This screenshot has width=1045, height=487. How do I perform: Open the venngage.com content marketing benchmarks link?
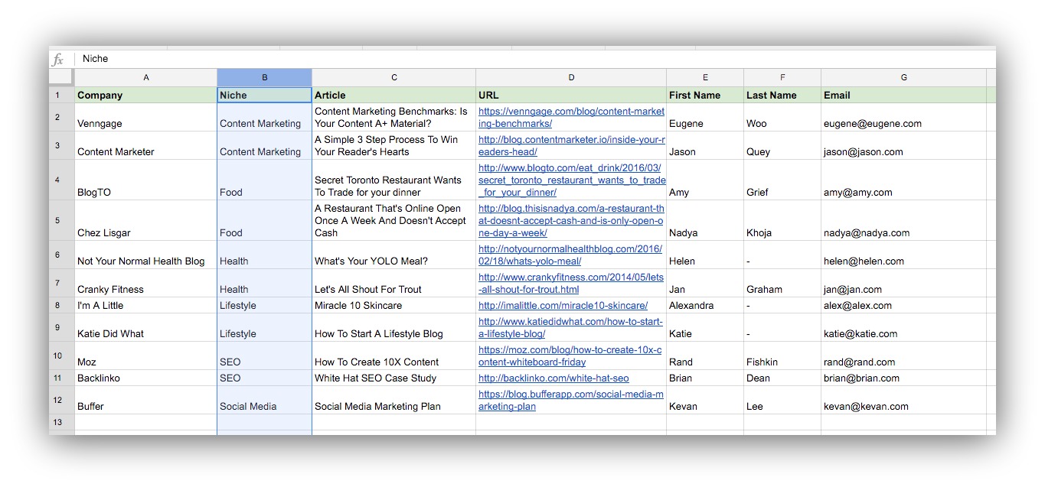tap(571, 118)
